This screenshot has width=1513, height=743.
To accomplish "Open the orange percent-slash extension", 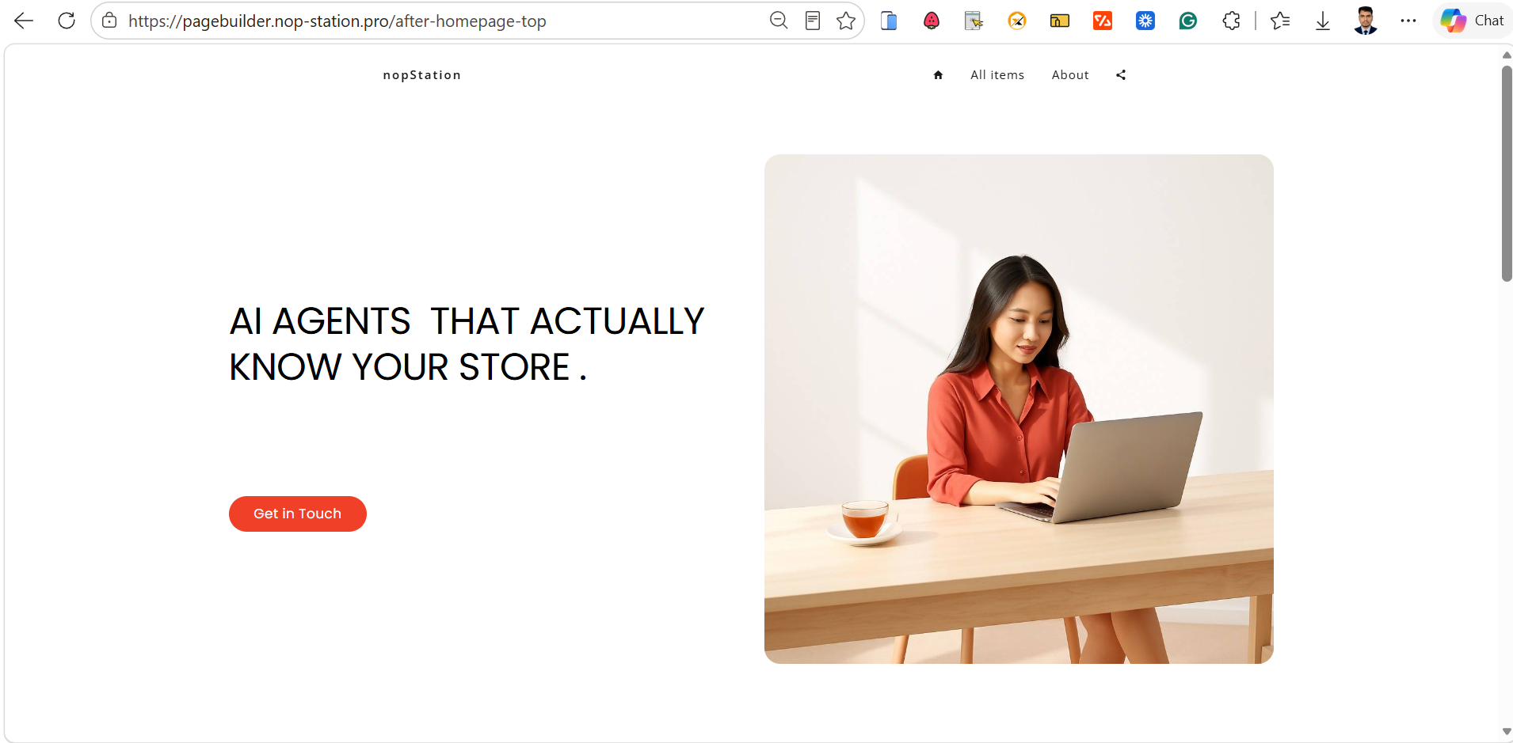I will pos(1103,21).
